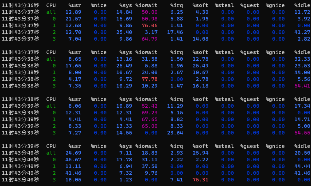Select the %iowait value 50.98
The height and width of the screenshot is (186, 311).
pos(149,19)
